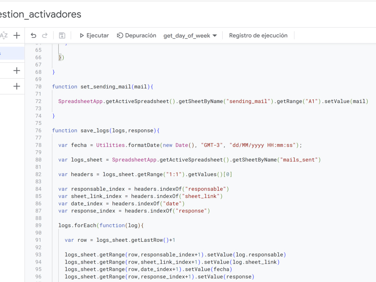Click the variable date_index declaration
The image size is (376, 282).
tap(87, 203)
